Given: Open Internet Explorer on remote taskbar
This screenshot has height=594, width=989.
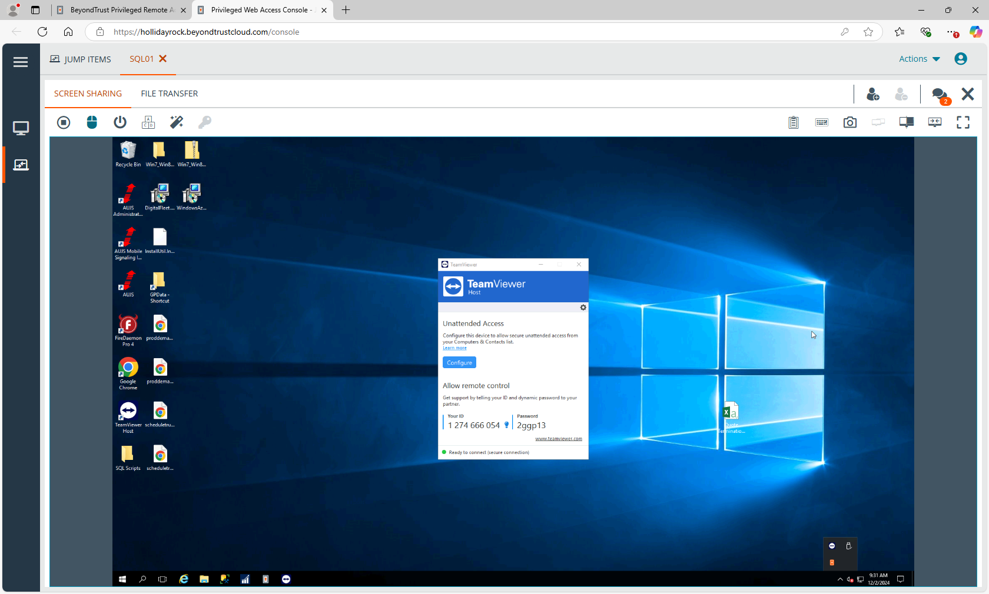Looking at the screenshot, I should click(x=184, y=579).
